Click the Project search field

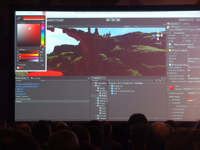131,81
